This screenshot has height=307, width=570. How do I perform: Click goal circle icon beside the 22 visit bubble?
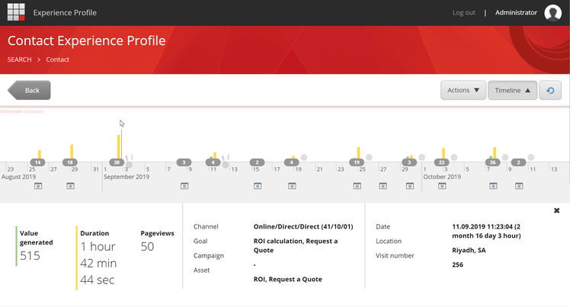click(454, 158)
